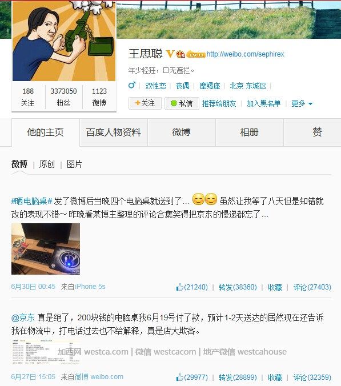
Task: Switch to the 百度人物资料 tab
Action: click(x=114, y=132)
